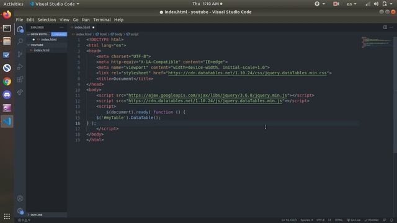
Task: Open the Help menu
Action: click(x=118, y=20)
